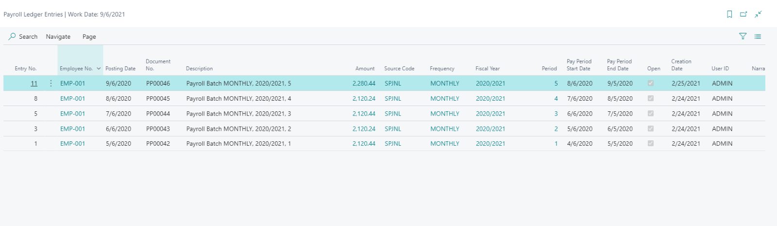
Task: Click the Search magnifier icon
Action: [12, 36]
